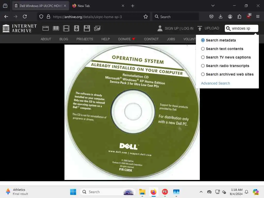Open a new tab with plus button
Image resolution: width=264 pixels, height=198 pixels.
pyautogui.click(x=133, y=6)
